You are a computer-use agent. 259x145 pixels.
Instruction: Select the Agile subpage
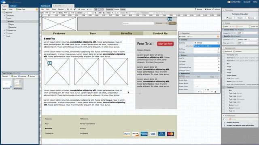click(x=12, y=25)
